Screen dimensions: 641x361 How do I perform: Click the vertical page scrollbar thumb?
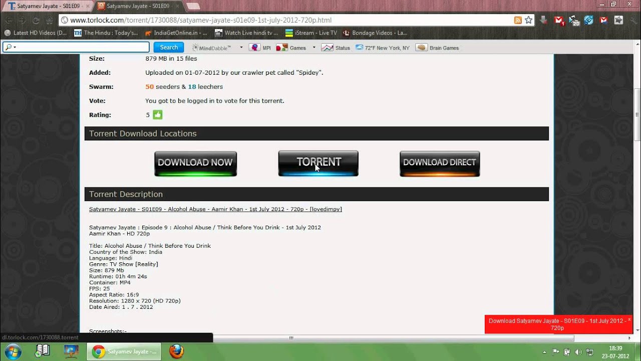click(x=637, y=115)
